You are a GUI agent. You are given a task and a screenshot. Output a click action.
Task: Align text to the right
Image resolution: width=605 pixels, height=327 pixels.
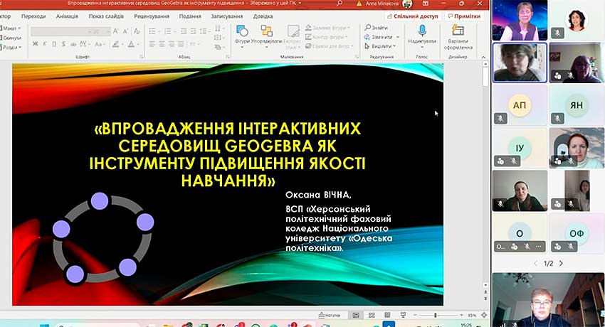(x=172, y=44)
